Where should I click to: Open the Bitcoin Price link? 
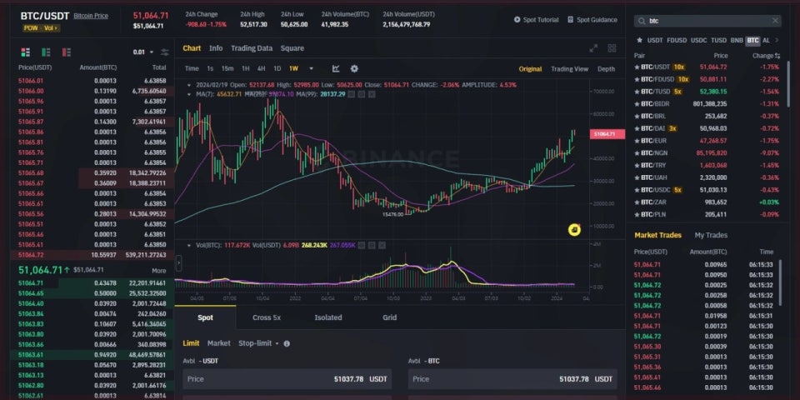point(91,16)
